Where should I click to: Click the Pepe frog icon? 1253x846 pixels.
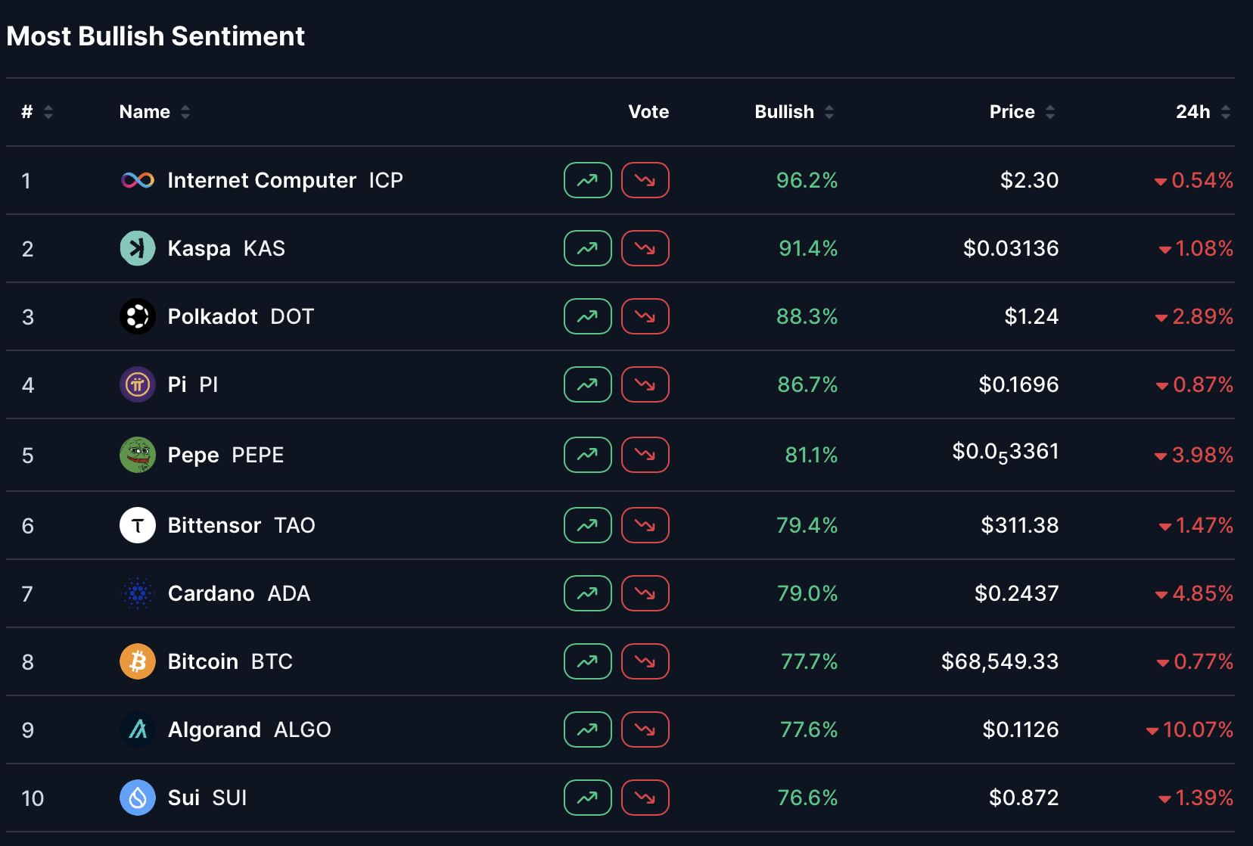coord(137,455)
